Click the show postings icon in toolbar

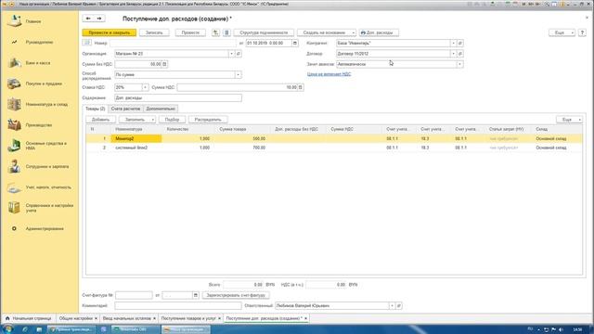tap(215, 32)
